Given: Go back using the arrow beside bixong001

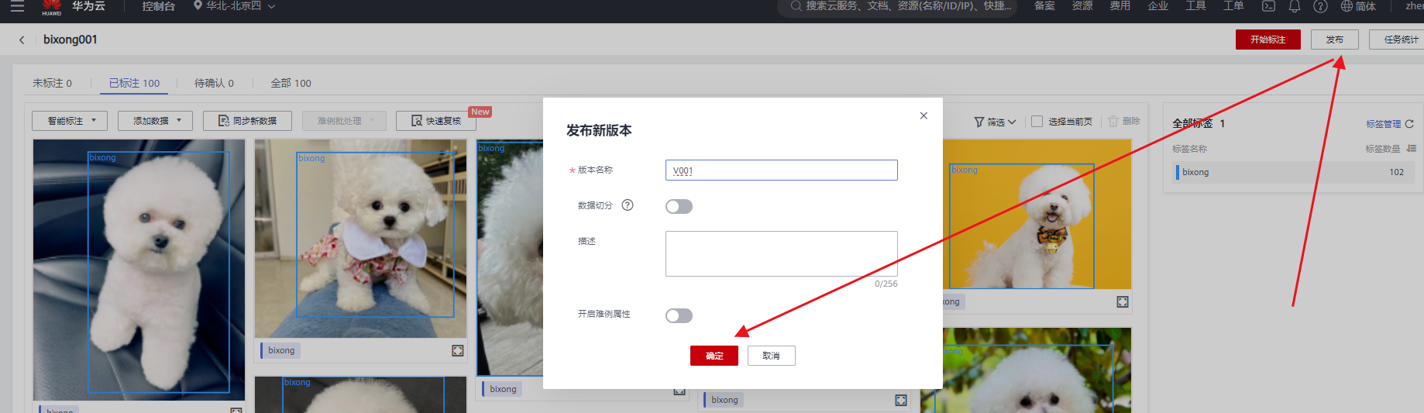Looking at the screenshot, I should (x=22, y=40).
